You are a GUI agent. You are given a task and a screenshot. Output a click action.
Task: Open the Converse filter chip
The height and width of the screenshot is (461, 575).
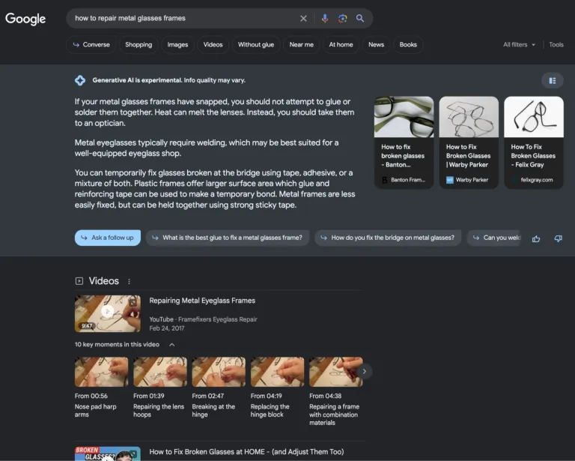click(91, 44)
